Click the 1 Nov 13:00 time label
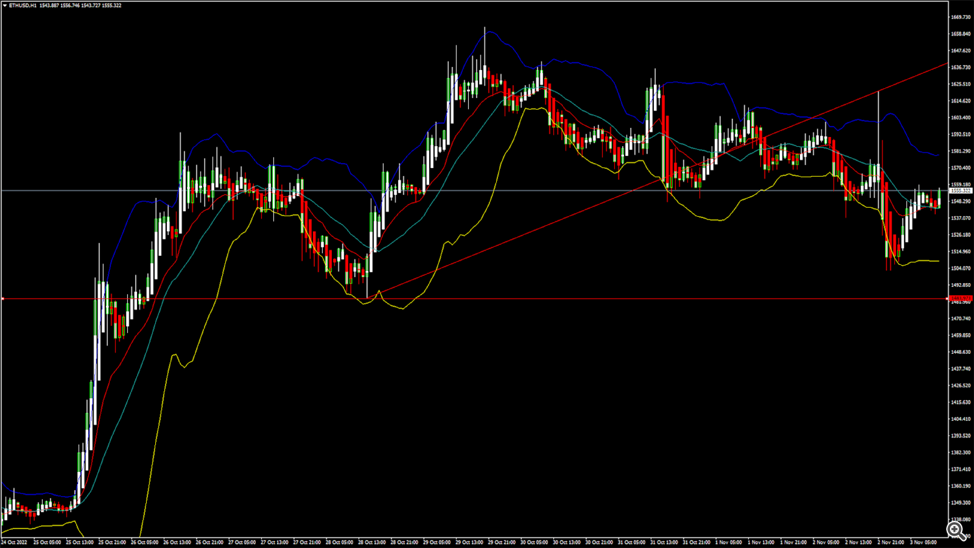The height and width of the screenshot is (548, 974). click(761, 542)
